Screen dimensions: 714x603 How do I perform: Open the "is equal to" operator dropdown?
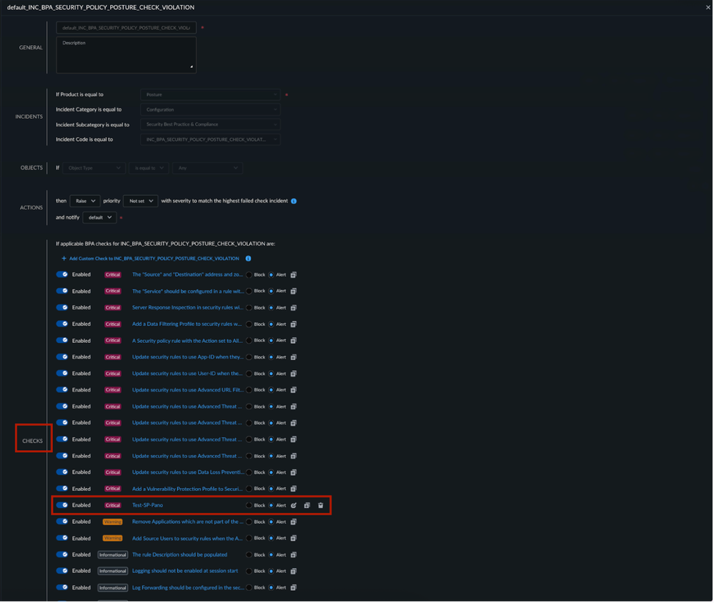(149, 169)
